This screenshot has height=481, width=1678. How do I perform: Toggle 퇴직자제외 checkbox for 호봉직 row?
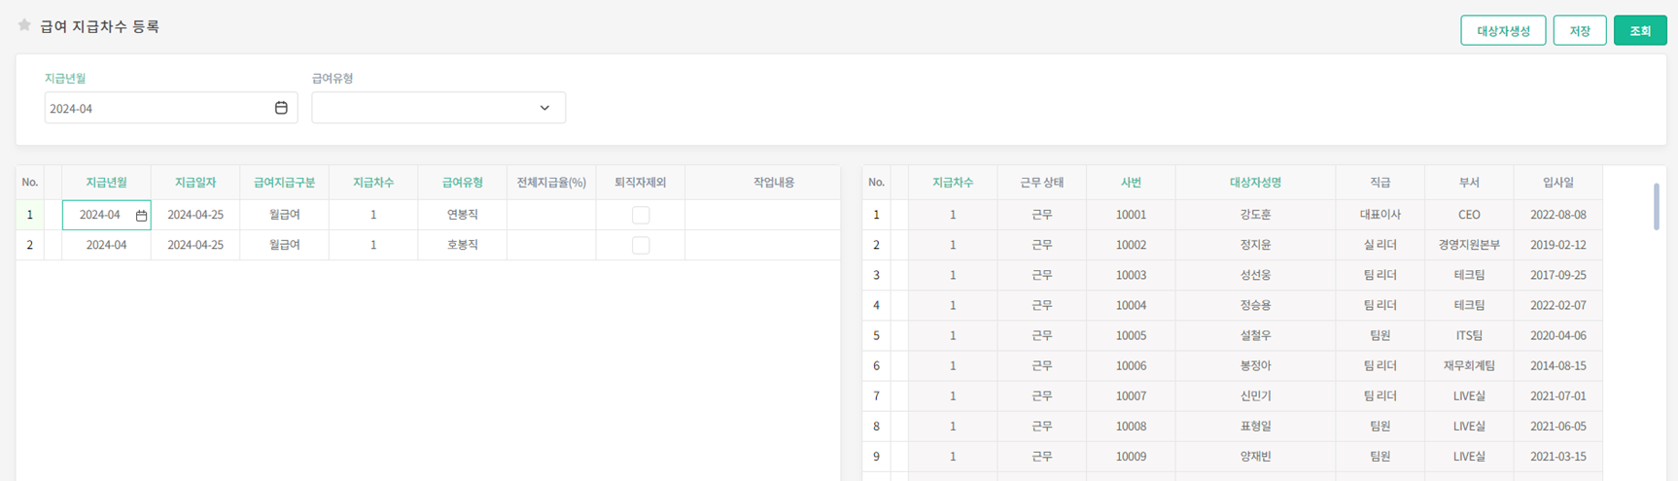(x=641, y=245)
